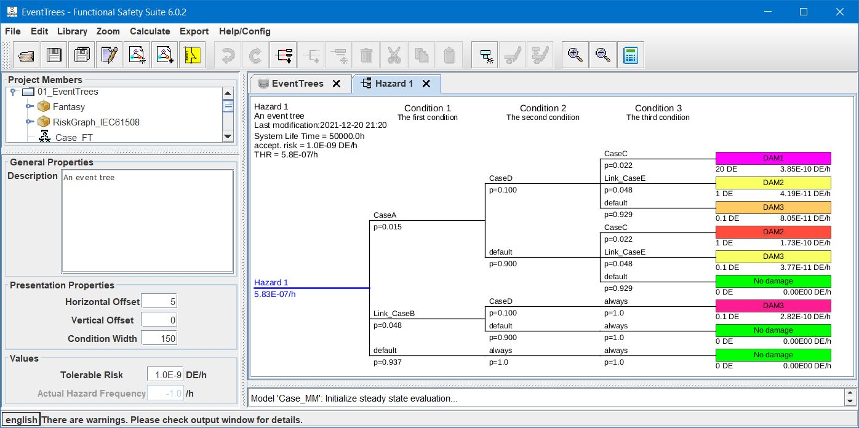Screen dimensions: 859x428
Task: Click the Save floppy disk icon
Action: [x=54, y=55]
